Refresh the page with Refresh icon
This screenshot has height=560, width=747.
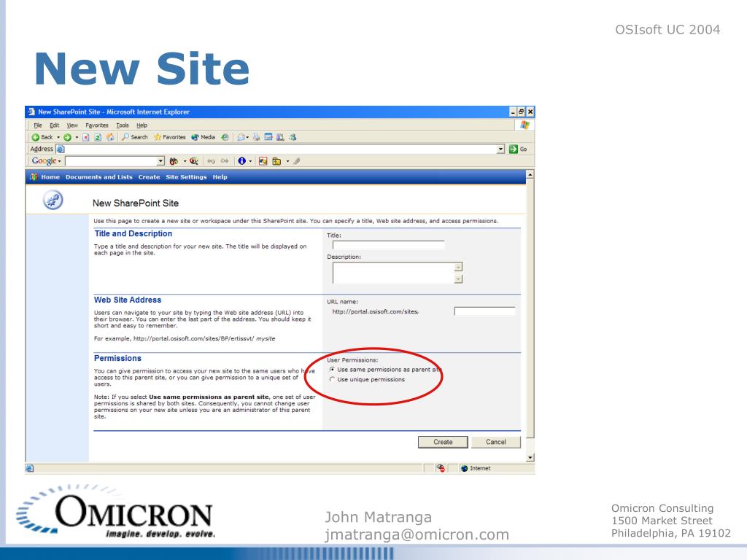(x=98, y=137)
